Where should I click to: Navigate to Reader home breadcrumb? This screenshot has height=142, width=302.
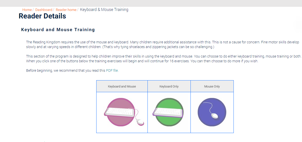tap(66, 10)
